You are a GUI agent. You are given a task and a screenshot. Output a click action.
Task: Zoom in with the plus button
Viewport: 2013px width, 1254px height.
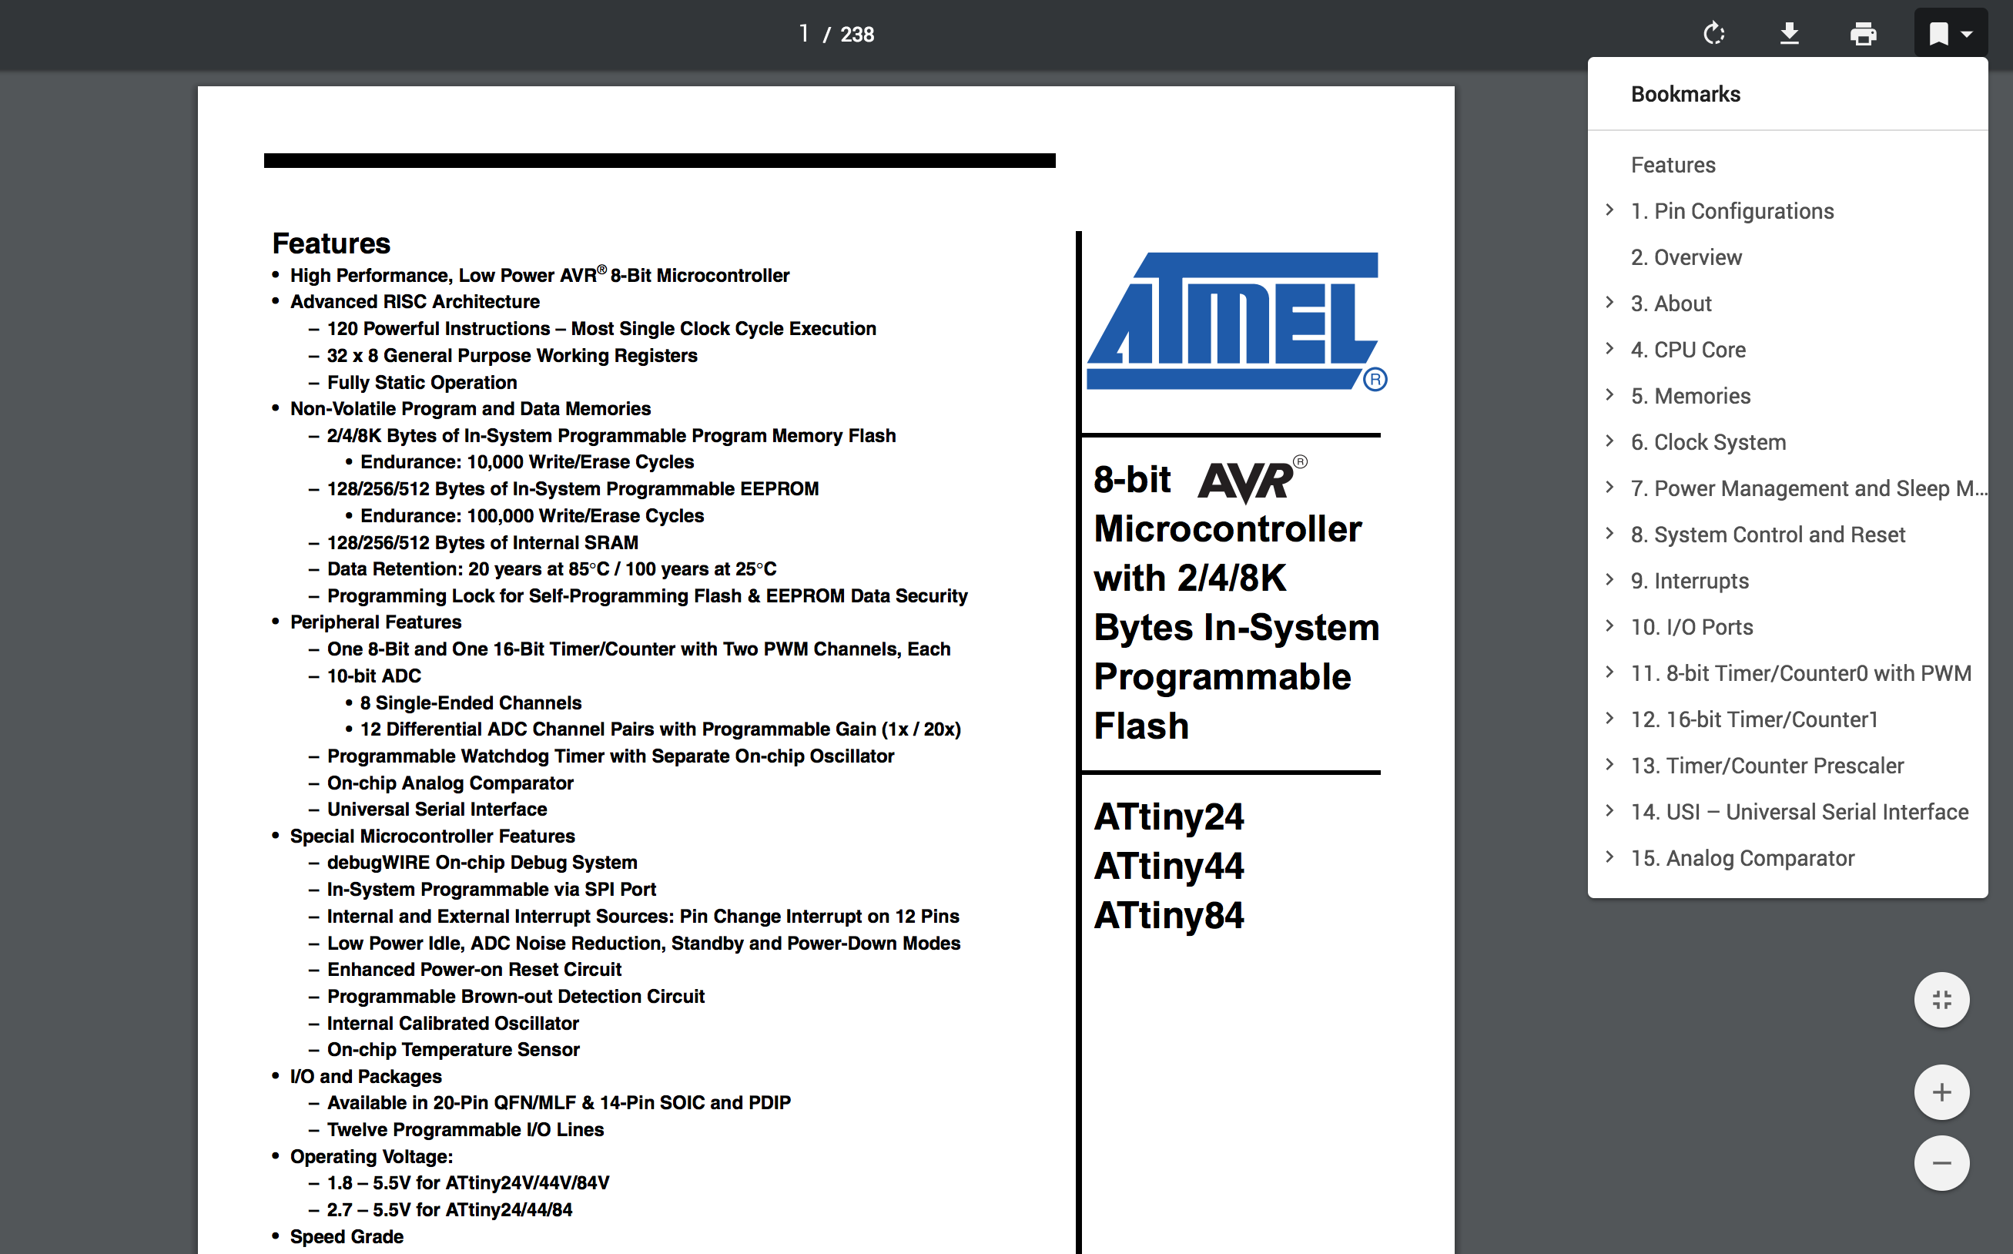coord(1941,1092)
